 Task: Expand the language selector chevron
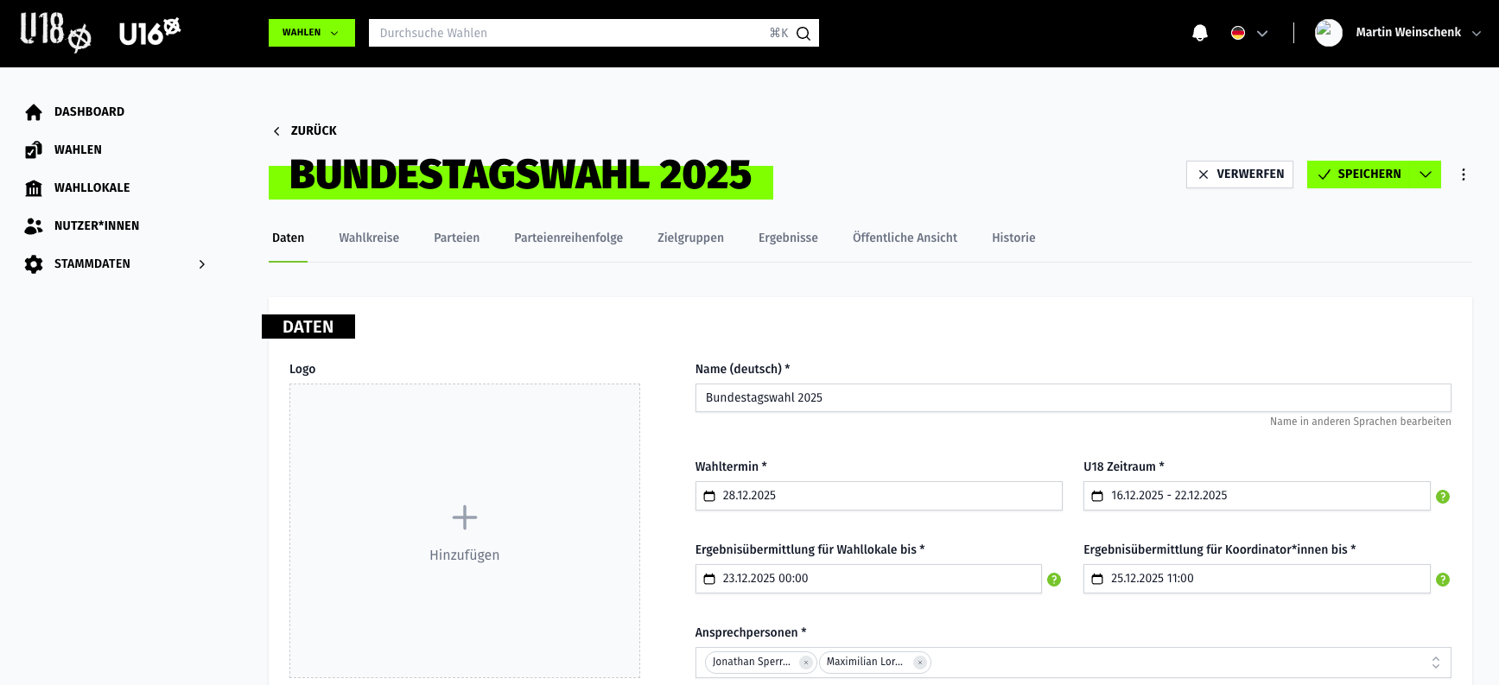tap(1261, 34)
